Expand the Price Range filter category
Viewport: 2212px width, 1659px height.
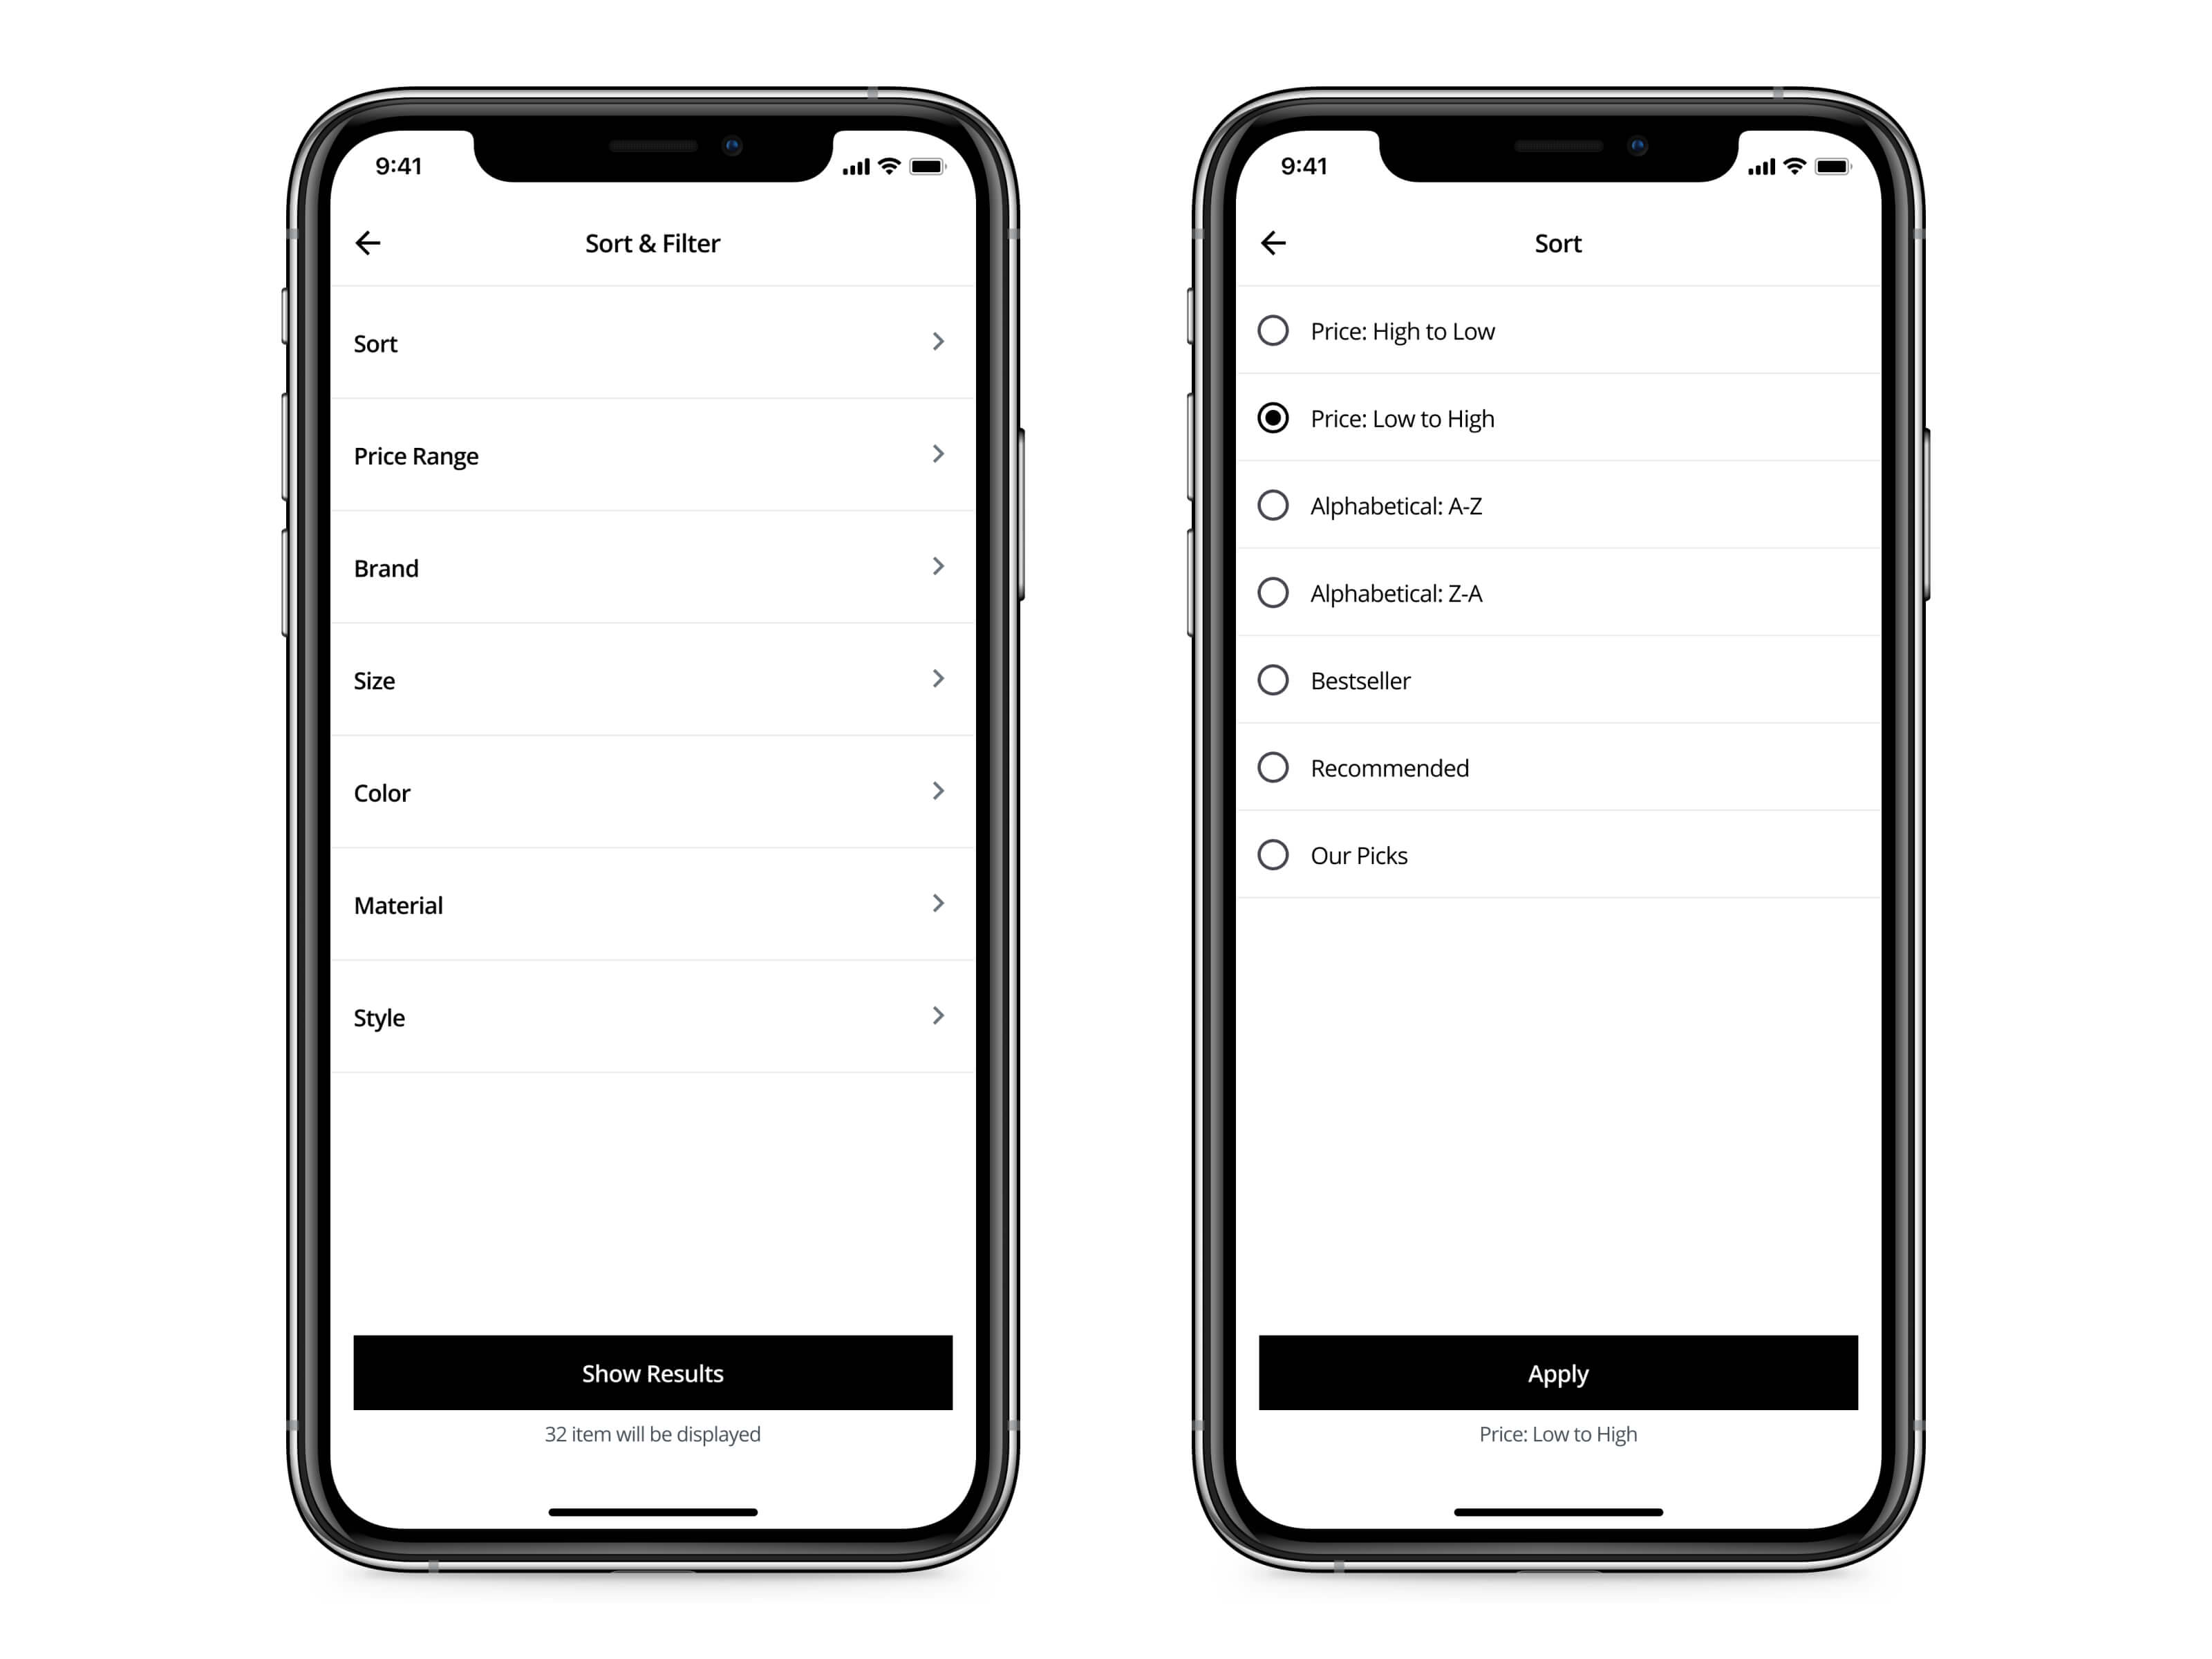pyautogui.click(x=653, y=455)
